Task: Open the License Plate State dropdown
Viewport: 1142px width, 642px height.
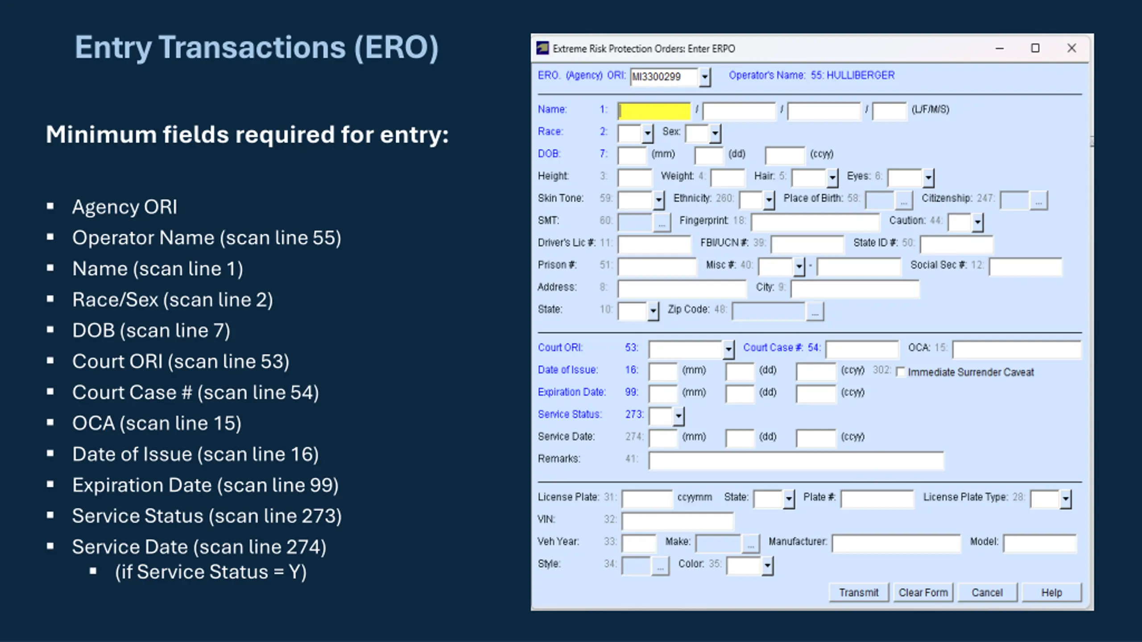Action: [789, 499]
